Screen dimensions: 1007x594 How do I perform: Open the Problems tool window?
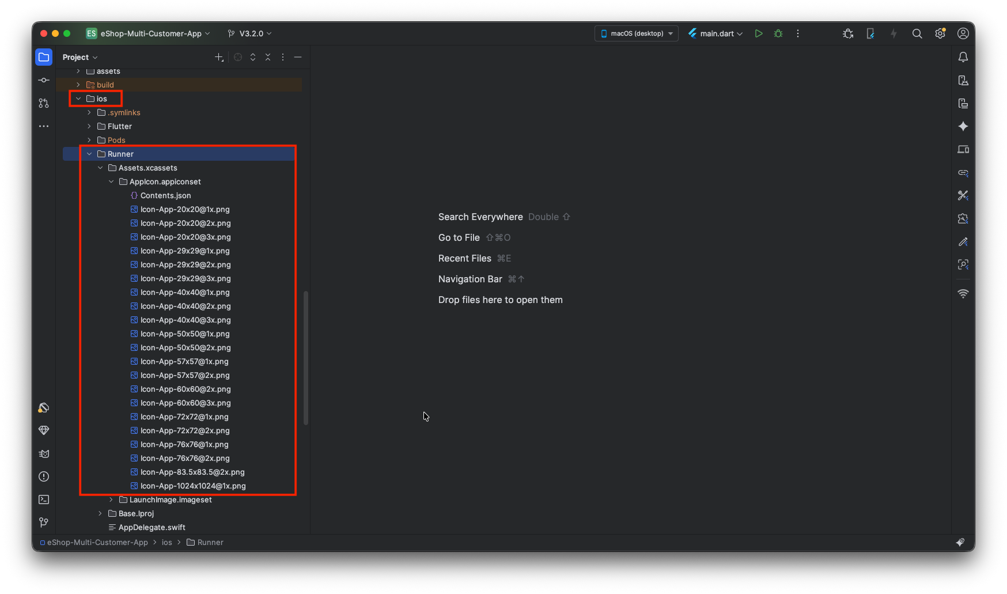44,476
